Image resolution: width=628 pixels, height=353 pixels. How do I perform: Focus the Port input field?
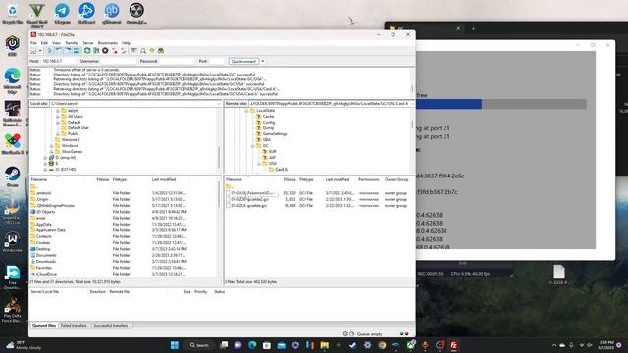tap(217, 61)
